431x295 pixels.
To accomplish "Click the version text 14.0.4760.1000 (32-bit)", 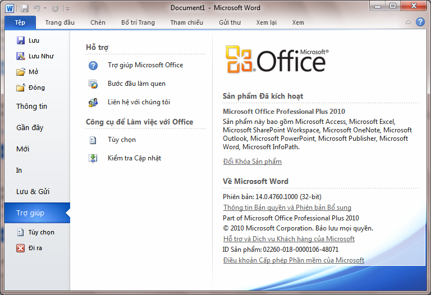I will [288, 197].
